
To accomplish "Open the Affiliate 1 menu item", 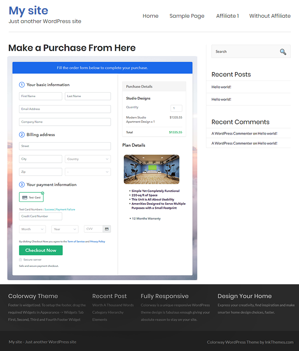I will pyautogui.click(x=227, y=16).
